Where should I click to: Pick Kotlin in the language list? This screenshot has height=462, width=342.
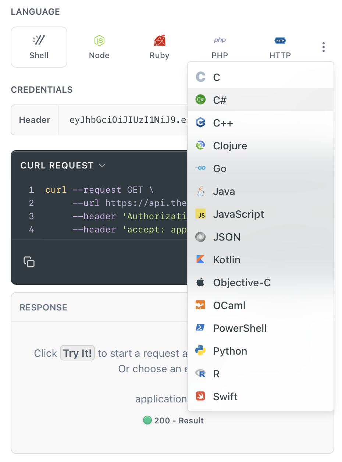(x=261, y=259)
